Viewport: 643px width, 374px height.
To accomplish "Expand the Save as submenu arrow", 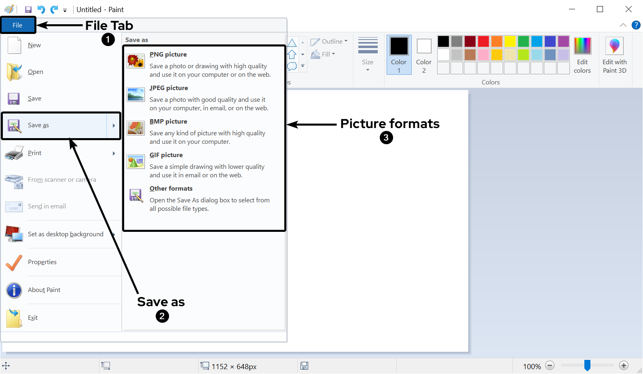I will (x=114, y=126).
